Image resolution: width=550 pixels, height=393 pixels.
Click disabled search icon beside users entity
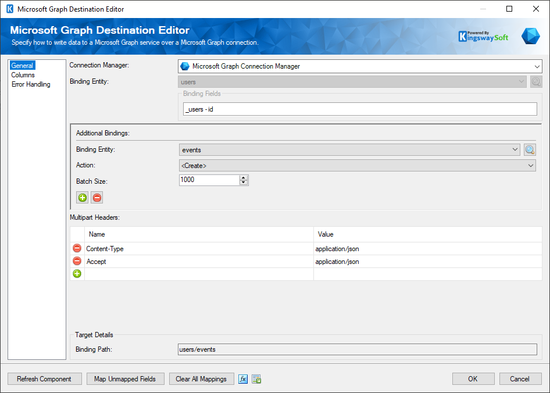click(x=536, y=82)
